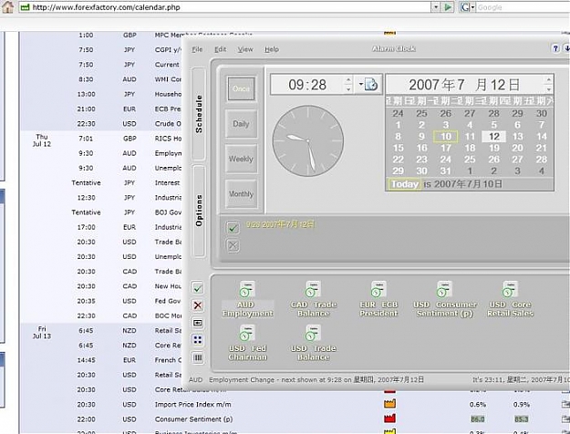The image size is (570, 434).
Task: Increase alarm time with up spinner
Action: click(x=348, y=79)
